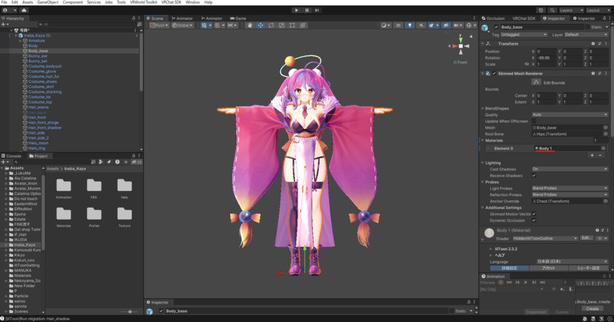614x322 pixels.
Task: Click the Edit Bounds icon button
Action: pos(537,81)
